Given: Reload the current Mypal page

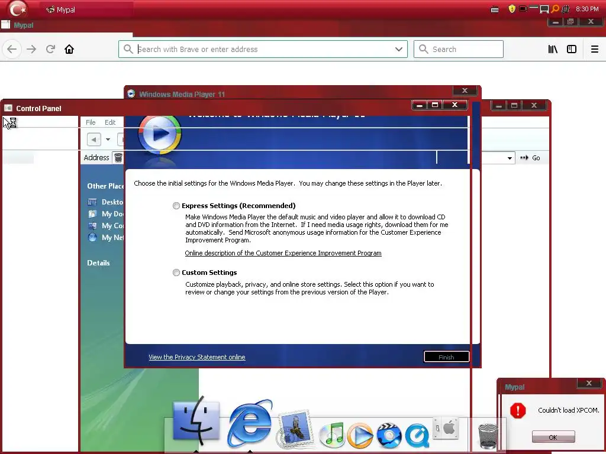Looking at the screenshot, I should [50, 50].
